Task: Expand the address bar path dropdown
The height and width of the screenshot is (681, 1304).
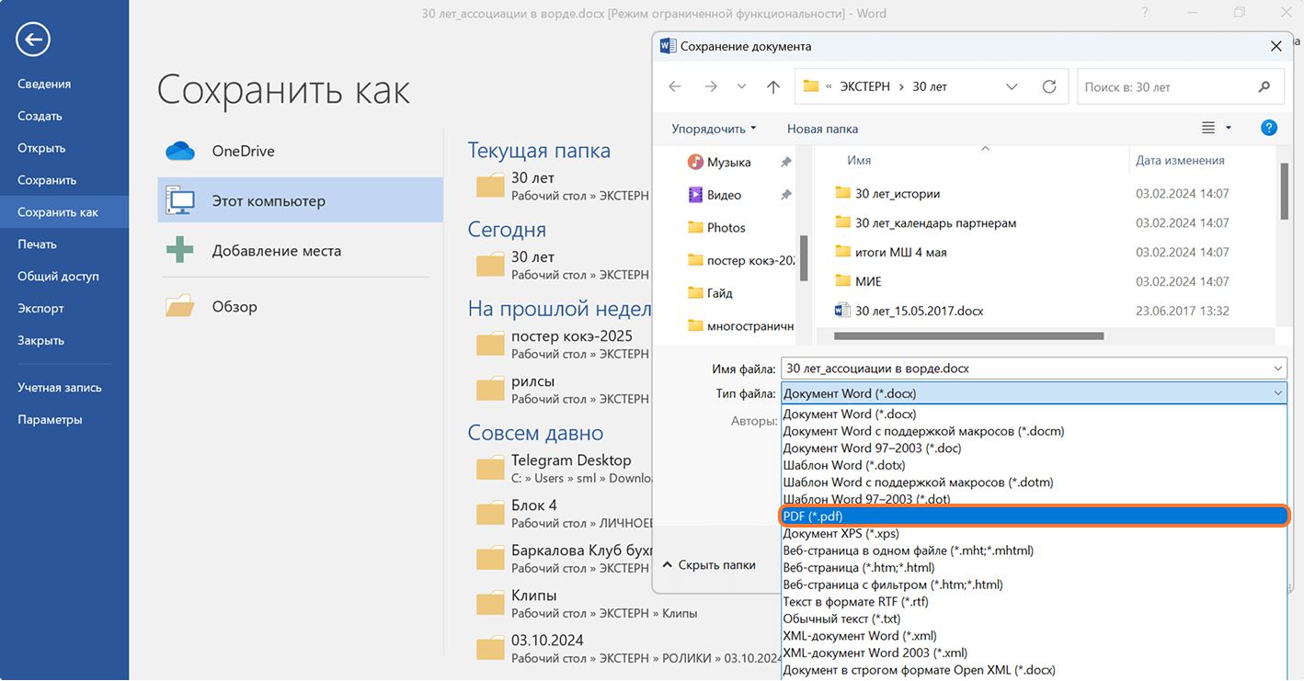Action: pyautogui.click(x=1012, y=86)
